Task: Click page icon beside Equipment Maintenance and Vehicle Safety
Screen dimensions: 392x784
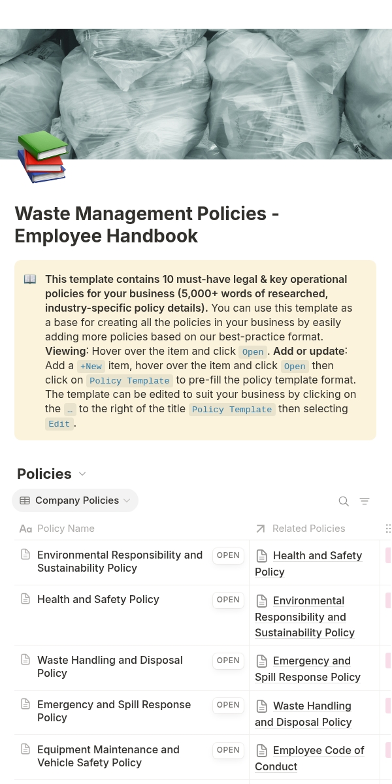Action: point(25,749)
